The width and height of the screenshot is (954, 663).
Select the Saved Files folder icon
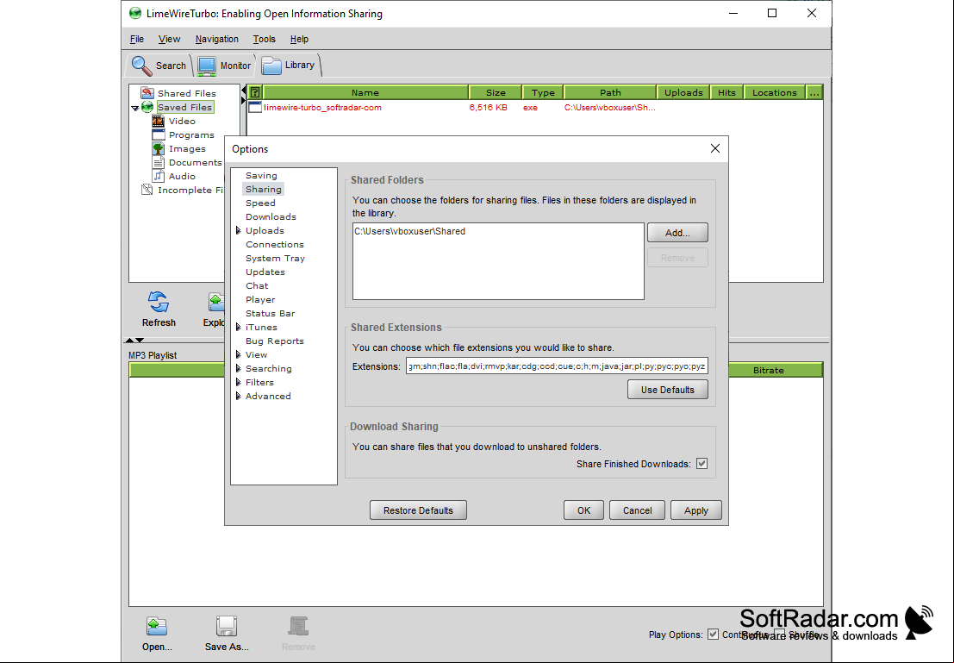147,107
